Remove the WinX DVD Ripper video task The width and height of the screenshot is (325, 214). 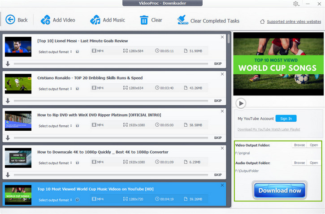(222, 111)
